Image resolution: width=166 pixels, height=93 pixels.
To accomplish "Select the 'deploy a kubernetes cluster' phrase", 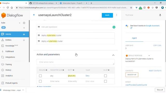I will point(75,41).
